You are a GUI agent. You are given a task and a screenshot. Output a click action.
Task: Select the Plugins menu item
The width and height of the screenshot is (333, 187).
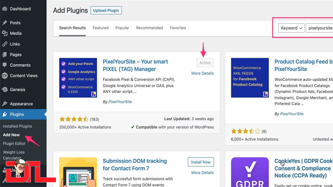coord(23,114)
